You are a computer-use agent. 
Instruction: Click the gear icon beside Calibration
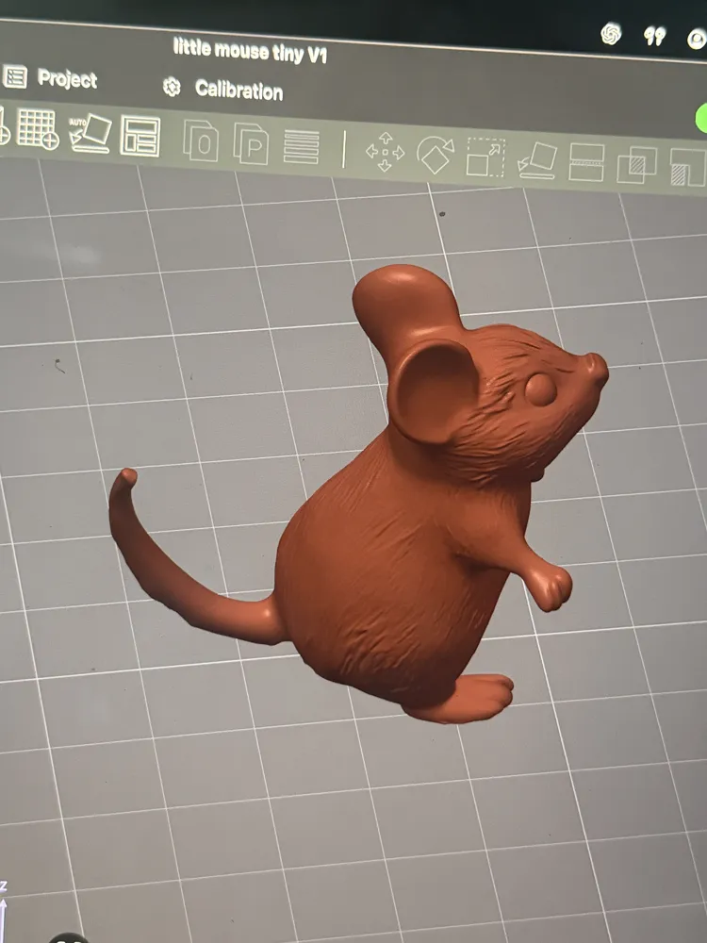(x=172, y=87)
